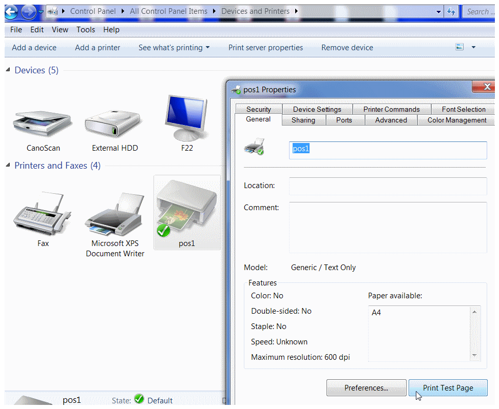Switch to the Color Management tab
The image size is (499, 409).
pos(457,120)
